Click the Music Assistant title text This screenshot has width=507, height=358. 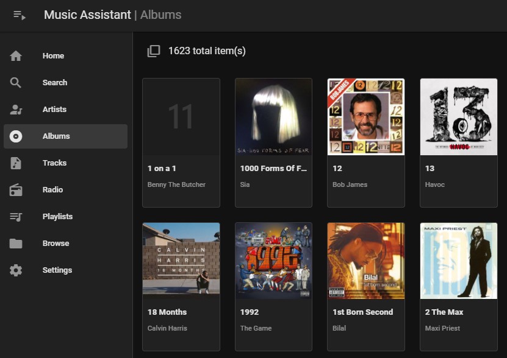coord(87,15)
